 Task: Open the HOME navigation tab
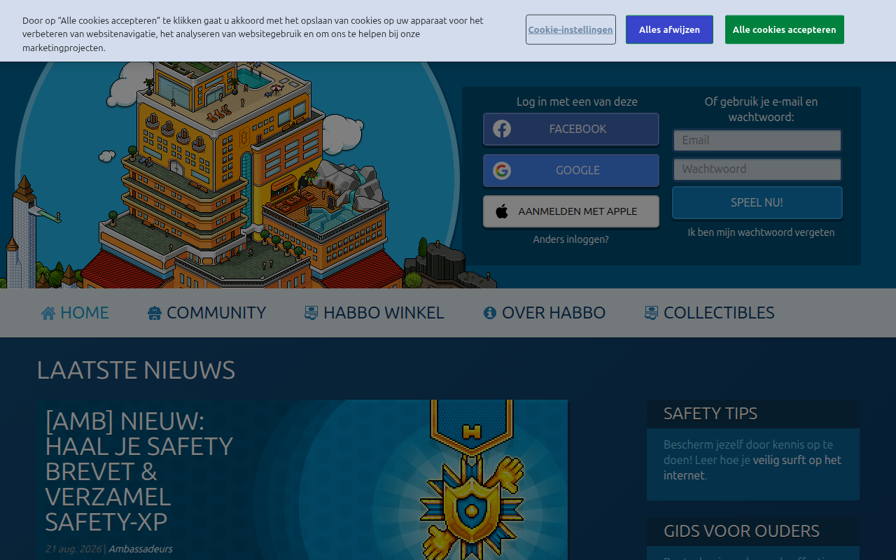pyautogui.click(x=76, y=313)
